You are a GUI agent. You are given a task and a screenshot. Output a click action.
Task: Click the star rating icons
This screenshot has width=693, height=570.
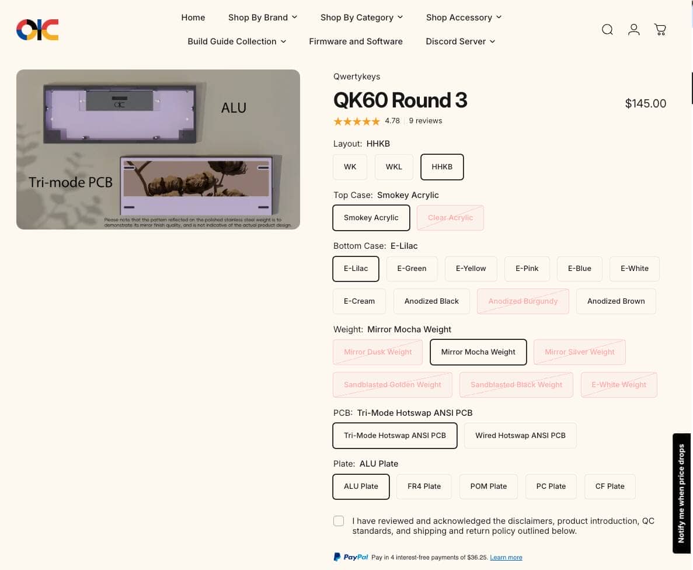[x=356, y=121]
